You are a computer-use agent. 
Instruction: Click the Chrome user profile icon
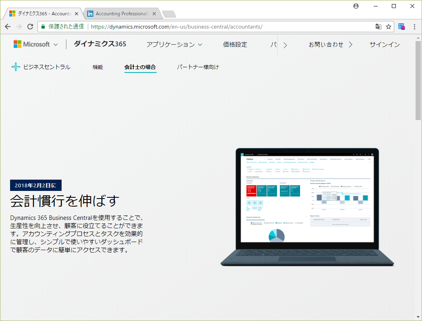356,6
